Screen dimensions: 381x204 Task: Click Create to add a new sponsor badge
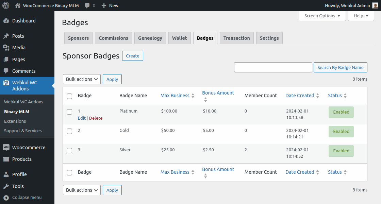tap(132, 55)
